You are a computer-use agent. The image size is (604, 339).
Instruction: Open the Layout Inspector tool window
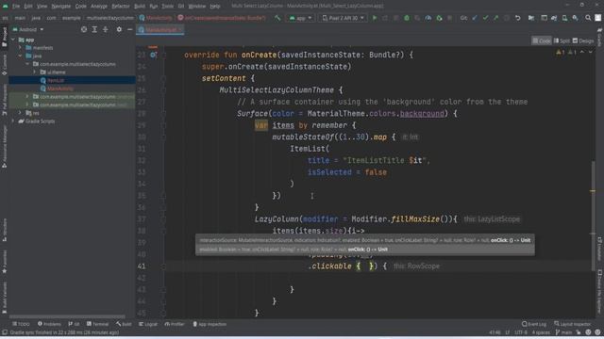coord(573,324)
